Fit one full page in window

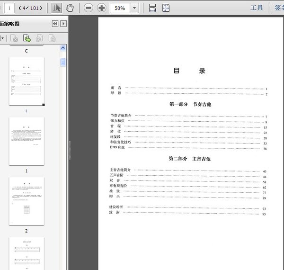(166, 8)
